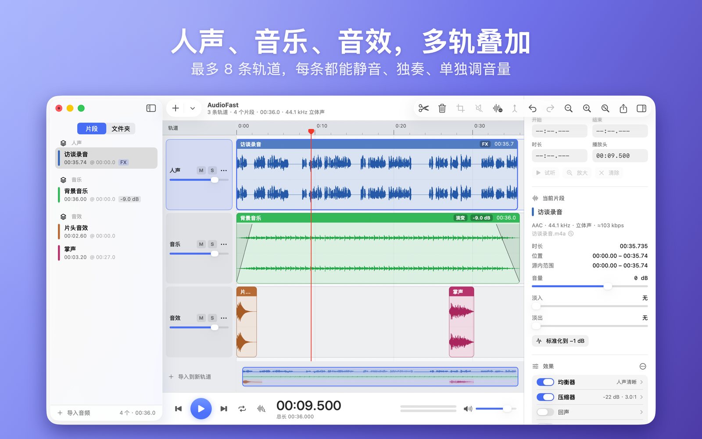This screenshot has width=702, height=439.
Task: Click the plus add button in toolbar
Action: 175,108
